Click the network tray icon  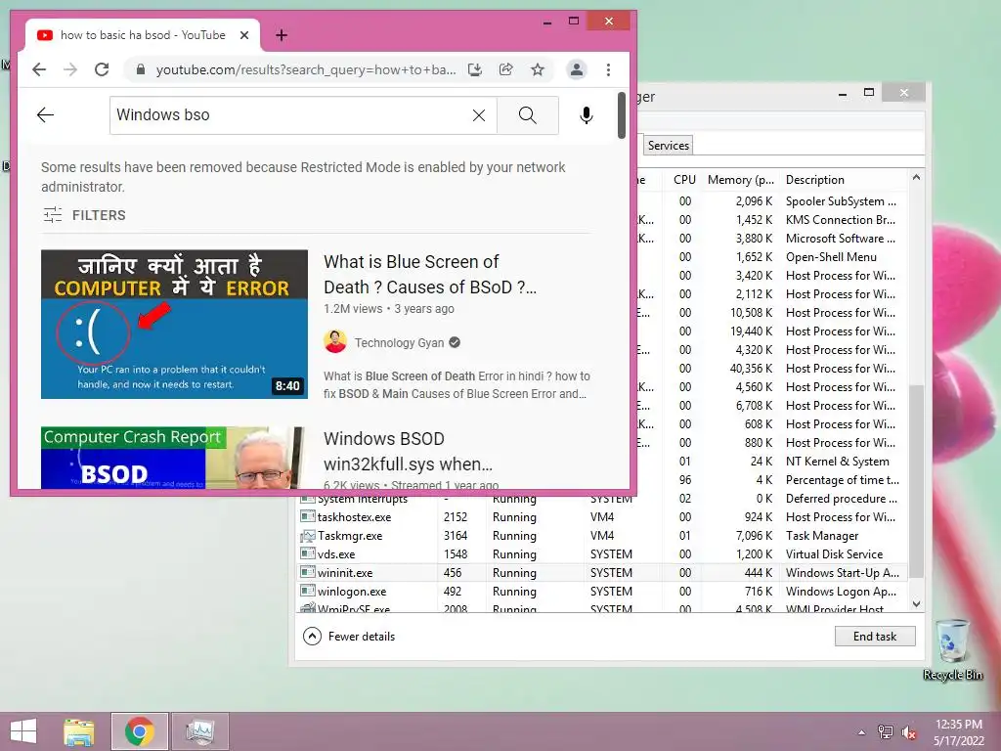[x=886, y=732]
